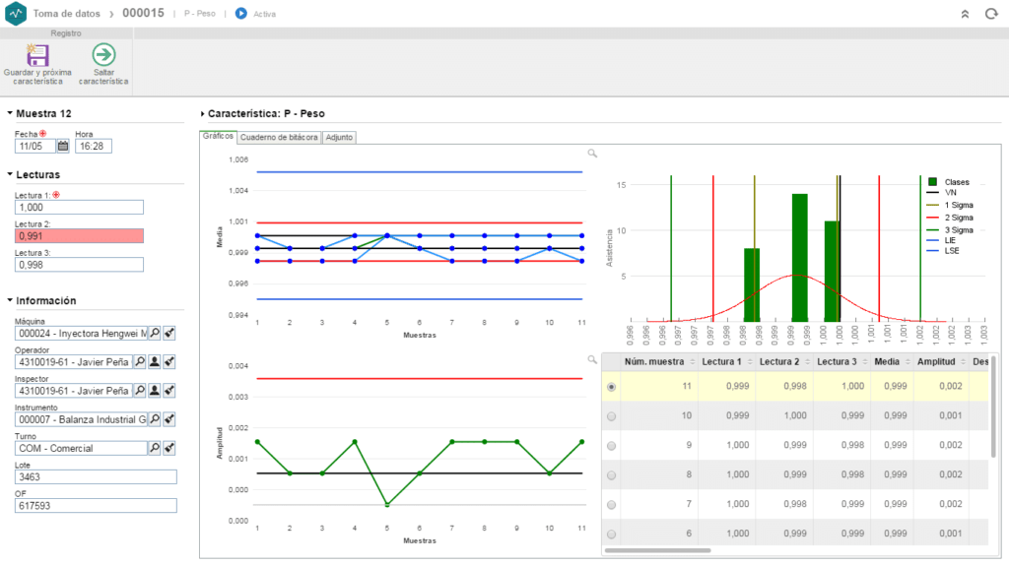Open the Adjunto tab
This screenshot has height=566, width=1009.
[339, 137]
